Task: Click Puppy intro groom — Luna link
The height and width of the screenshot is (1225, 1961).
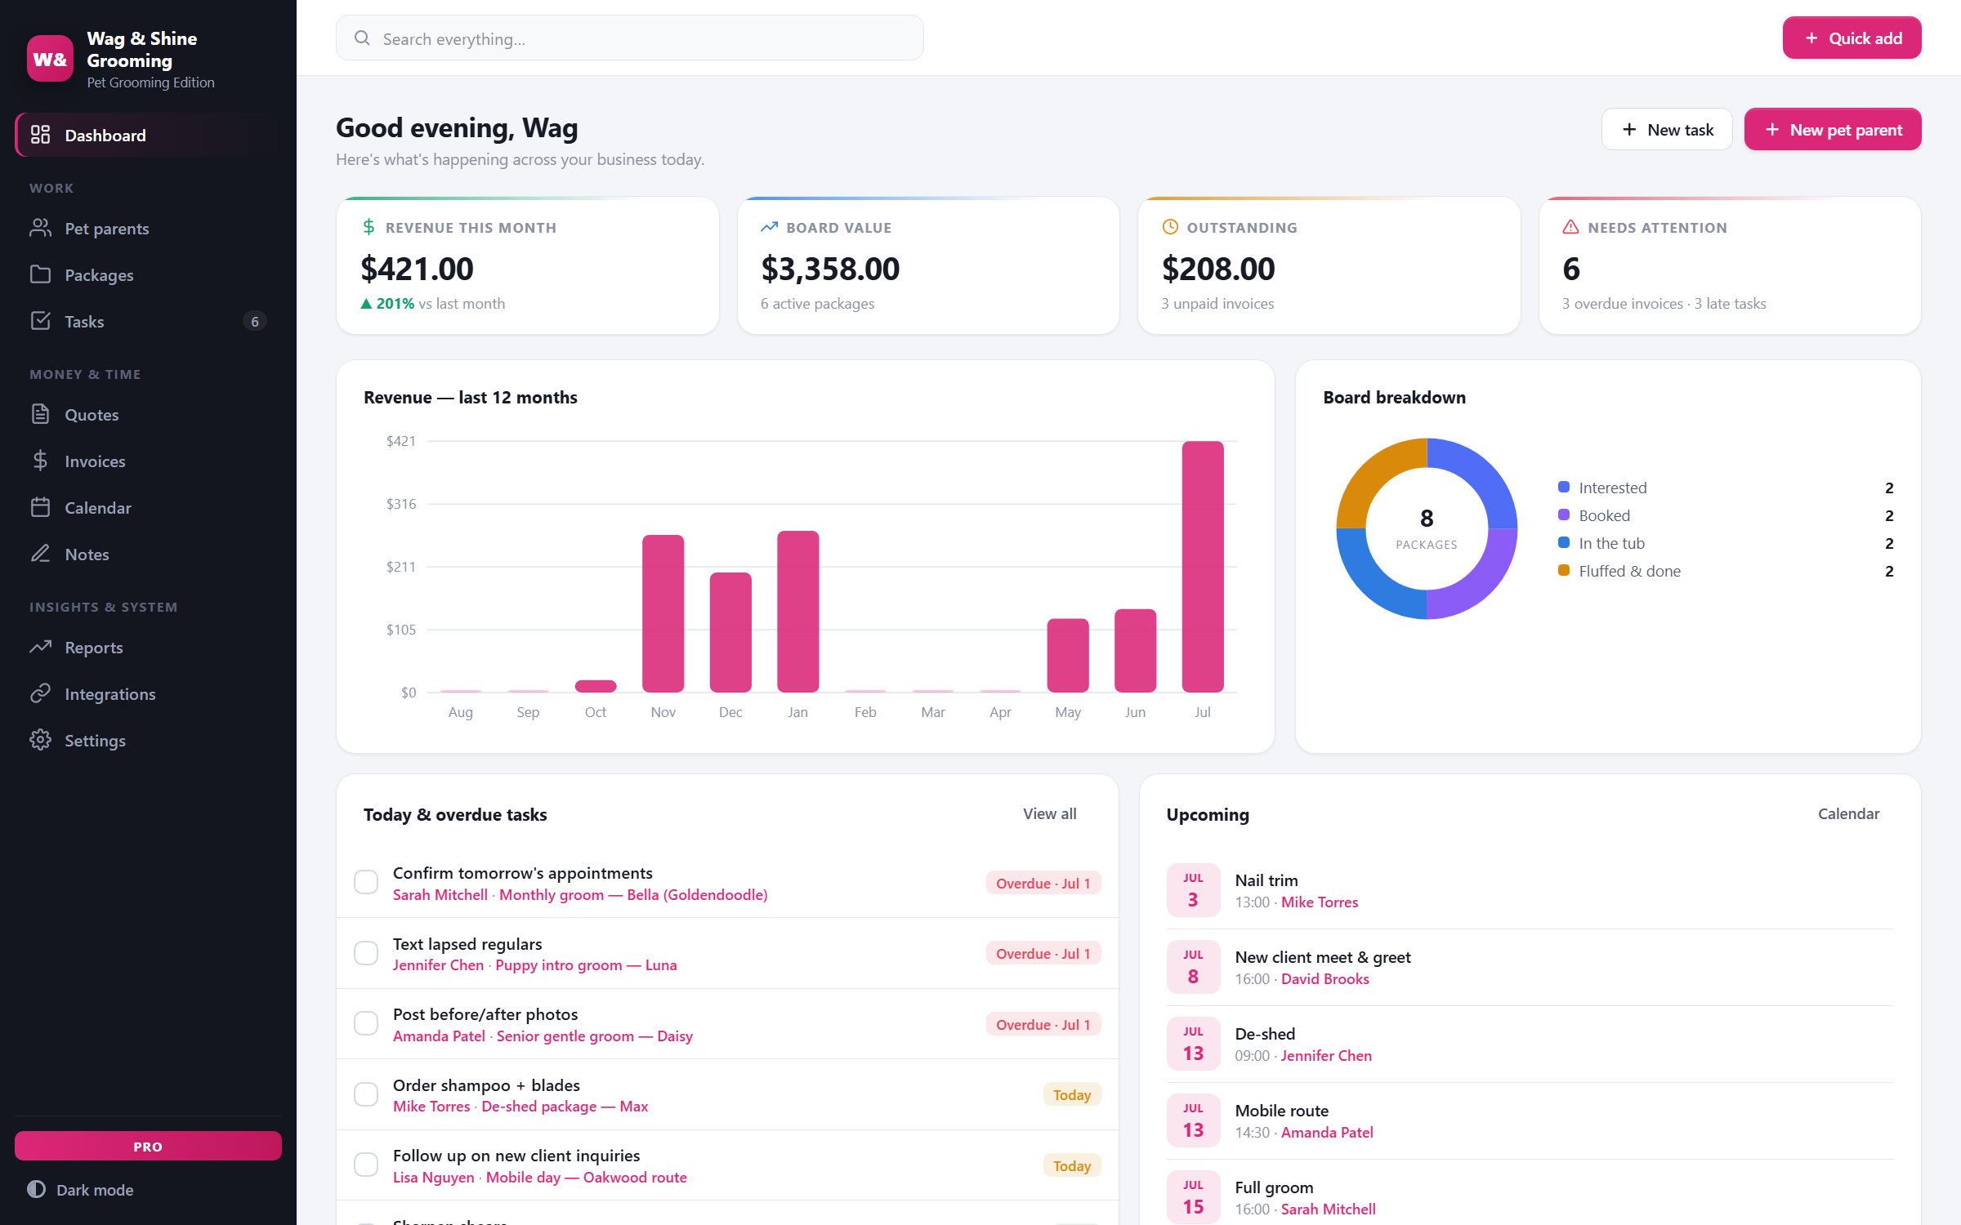Action: click(586, 964)
